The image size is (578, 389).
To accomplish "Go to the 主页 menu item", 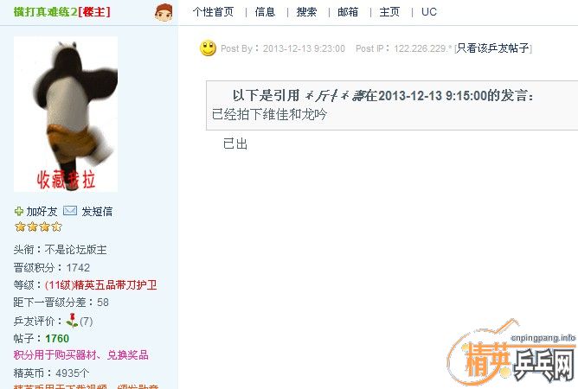I will [x=389, y=12].
